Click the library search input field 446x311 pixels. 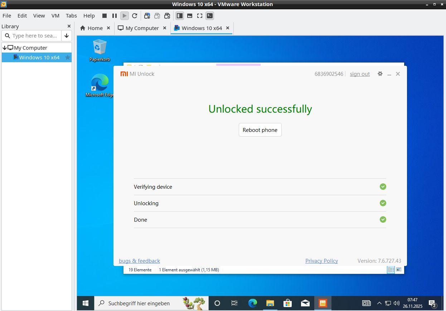(35, 36)
